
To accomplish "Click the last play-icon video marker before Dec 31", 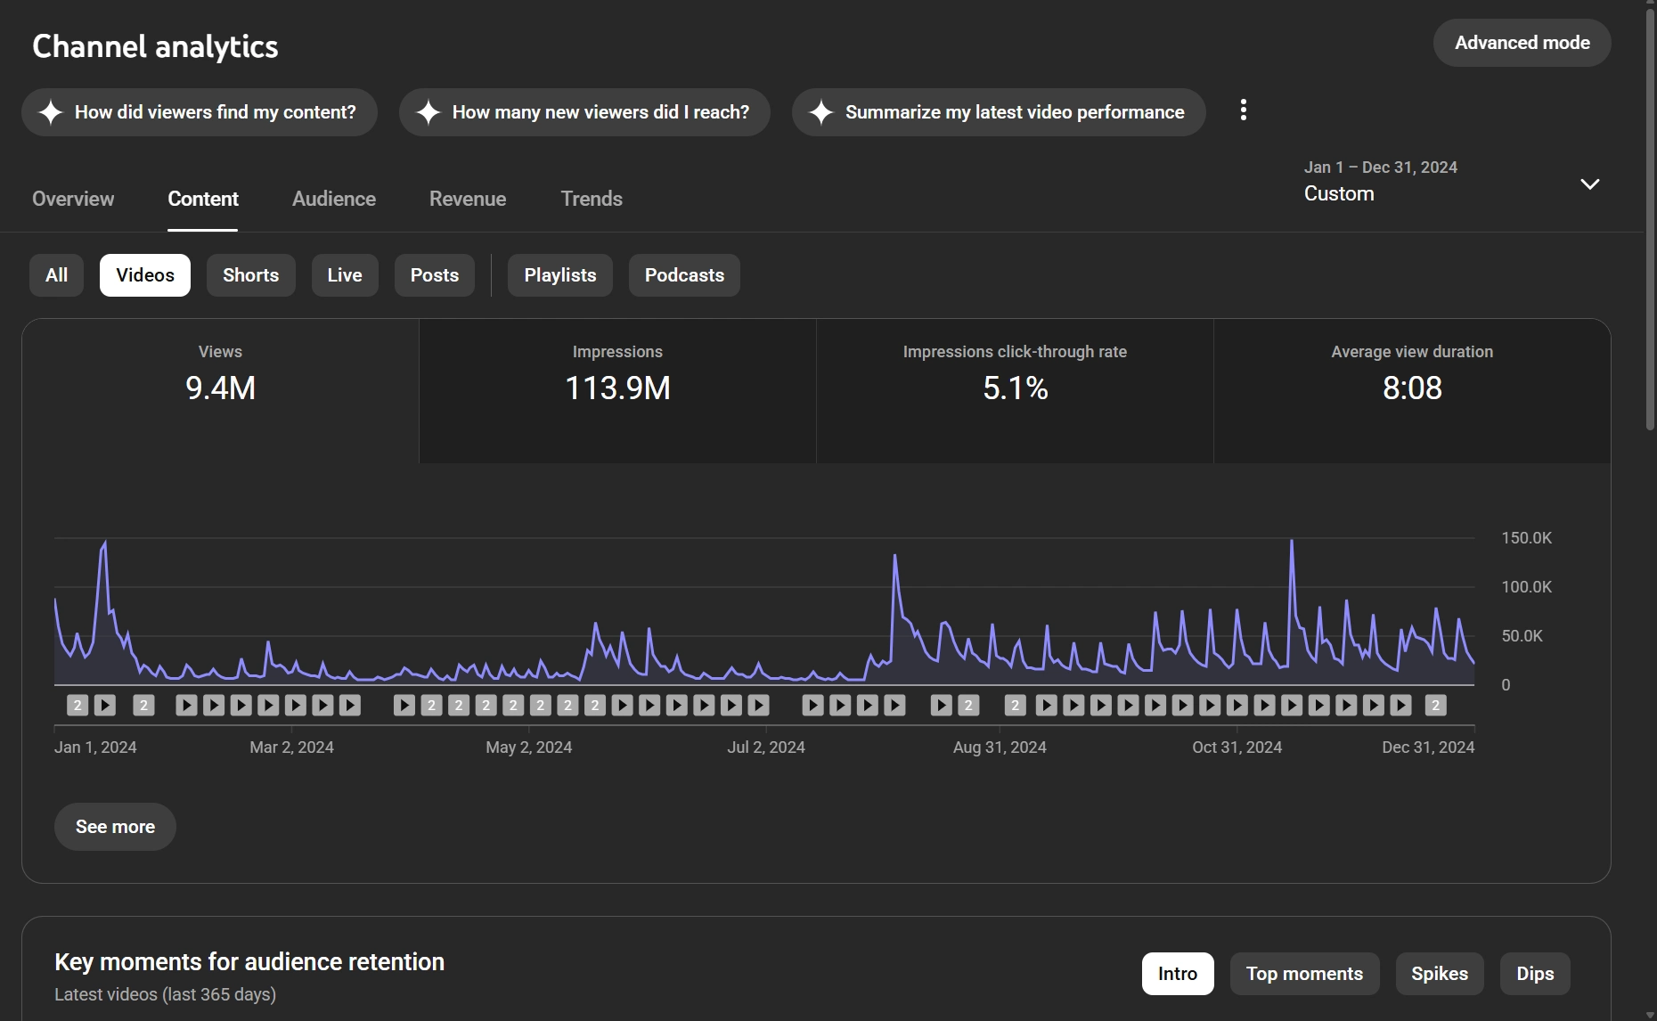I will pos(1401,706).
